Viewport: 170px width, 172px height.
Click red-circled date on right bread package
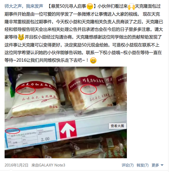tap(89, 90)
